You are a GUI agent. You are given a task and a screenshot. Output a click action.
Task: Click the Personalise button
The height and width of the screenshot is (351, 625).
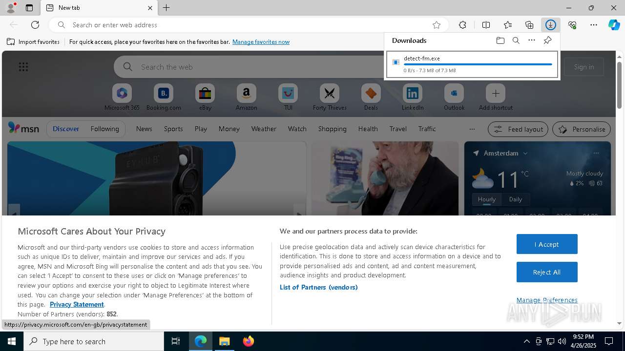[x=581, y=129]
